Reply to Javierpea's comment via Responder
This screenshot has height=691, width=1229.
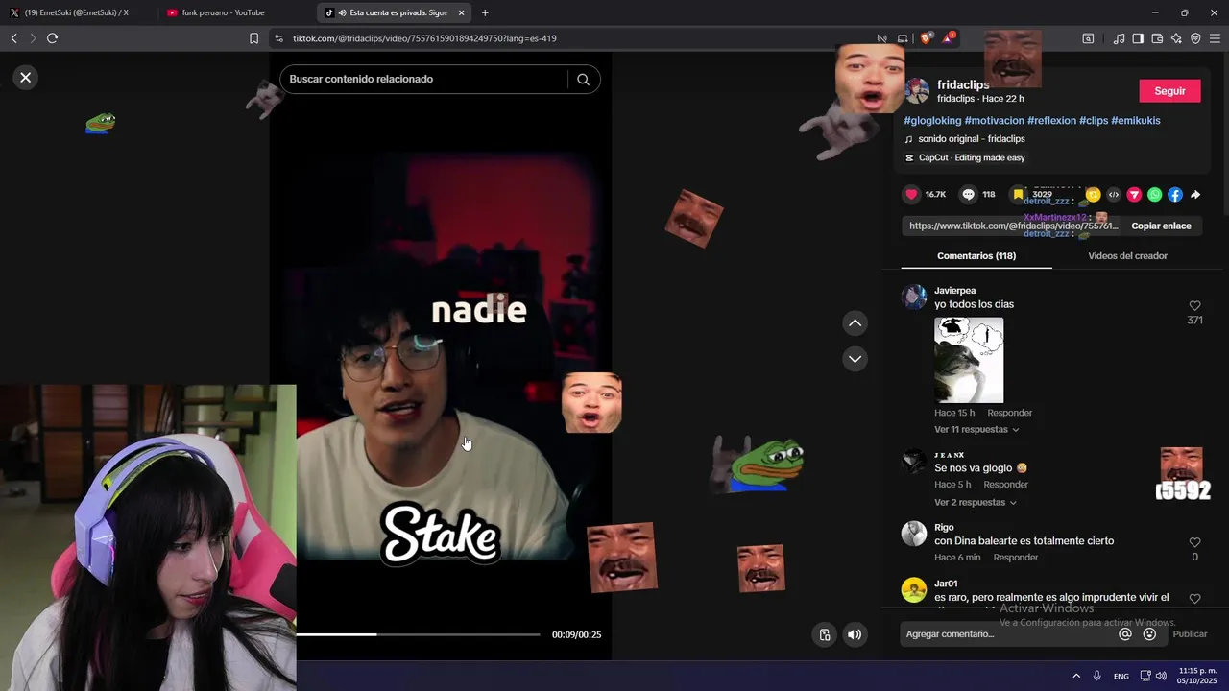1009,414
